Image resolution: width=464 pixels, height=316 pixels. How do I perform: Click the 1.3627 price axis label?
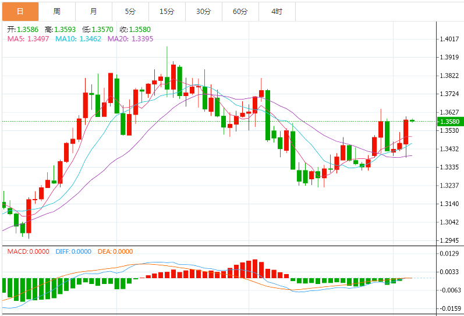(x=449, y=112)
